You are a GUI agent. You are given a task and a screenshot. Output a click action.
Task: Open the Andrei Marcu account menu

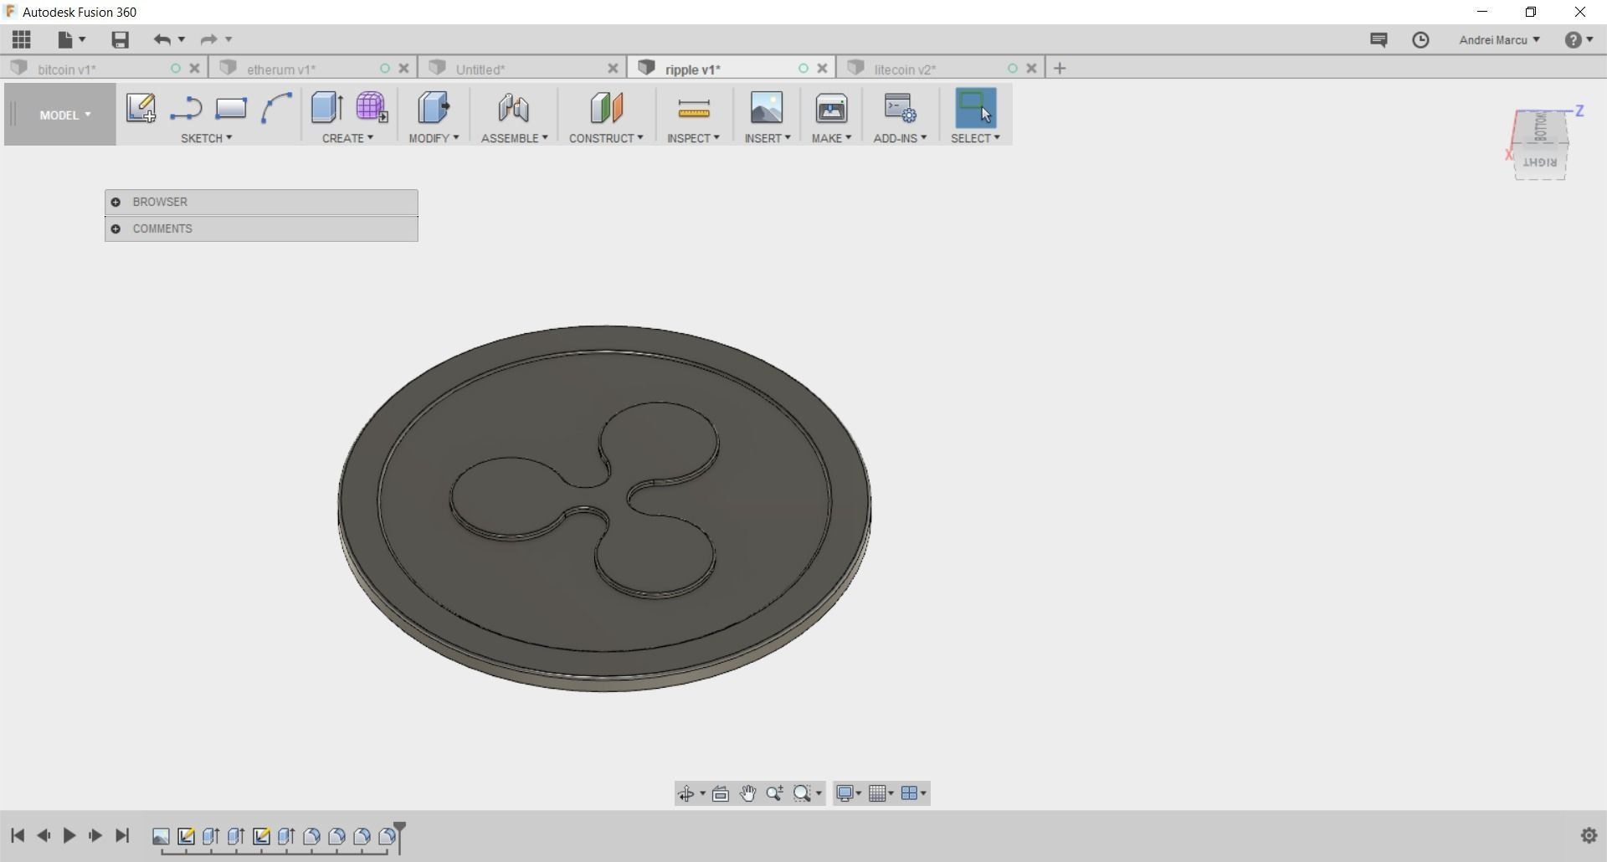(1499, 39)
